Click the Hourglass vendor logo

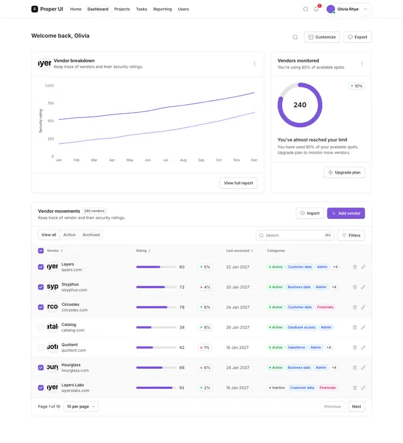52,367
